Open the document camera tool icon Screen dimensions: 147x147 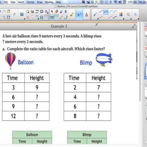point(37,11)
